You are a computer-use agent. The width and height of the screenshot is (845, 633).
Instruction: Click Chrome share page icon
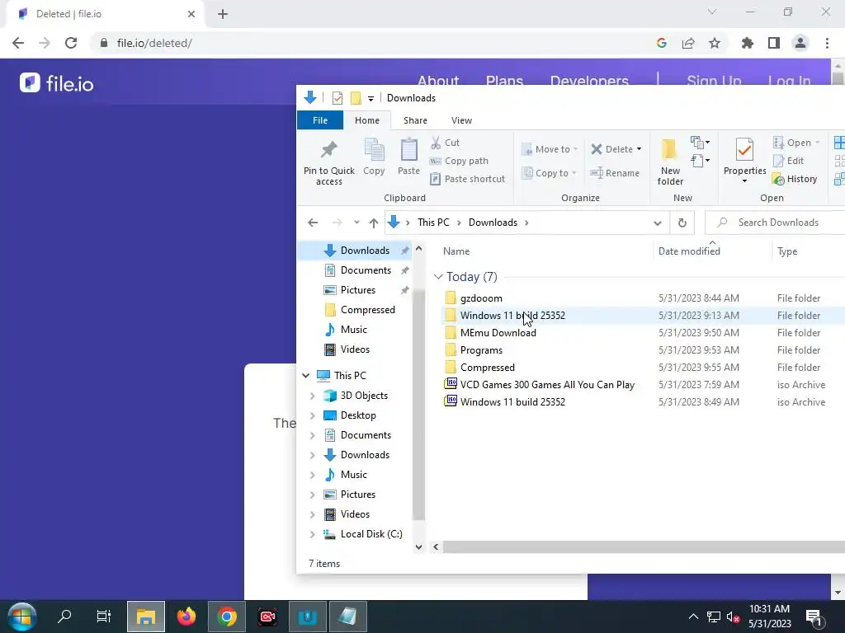688,43
